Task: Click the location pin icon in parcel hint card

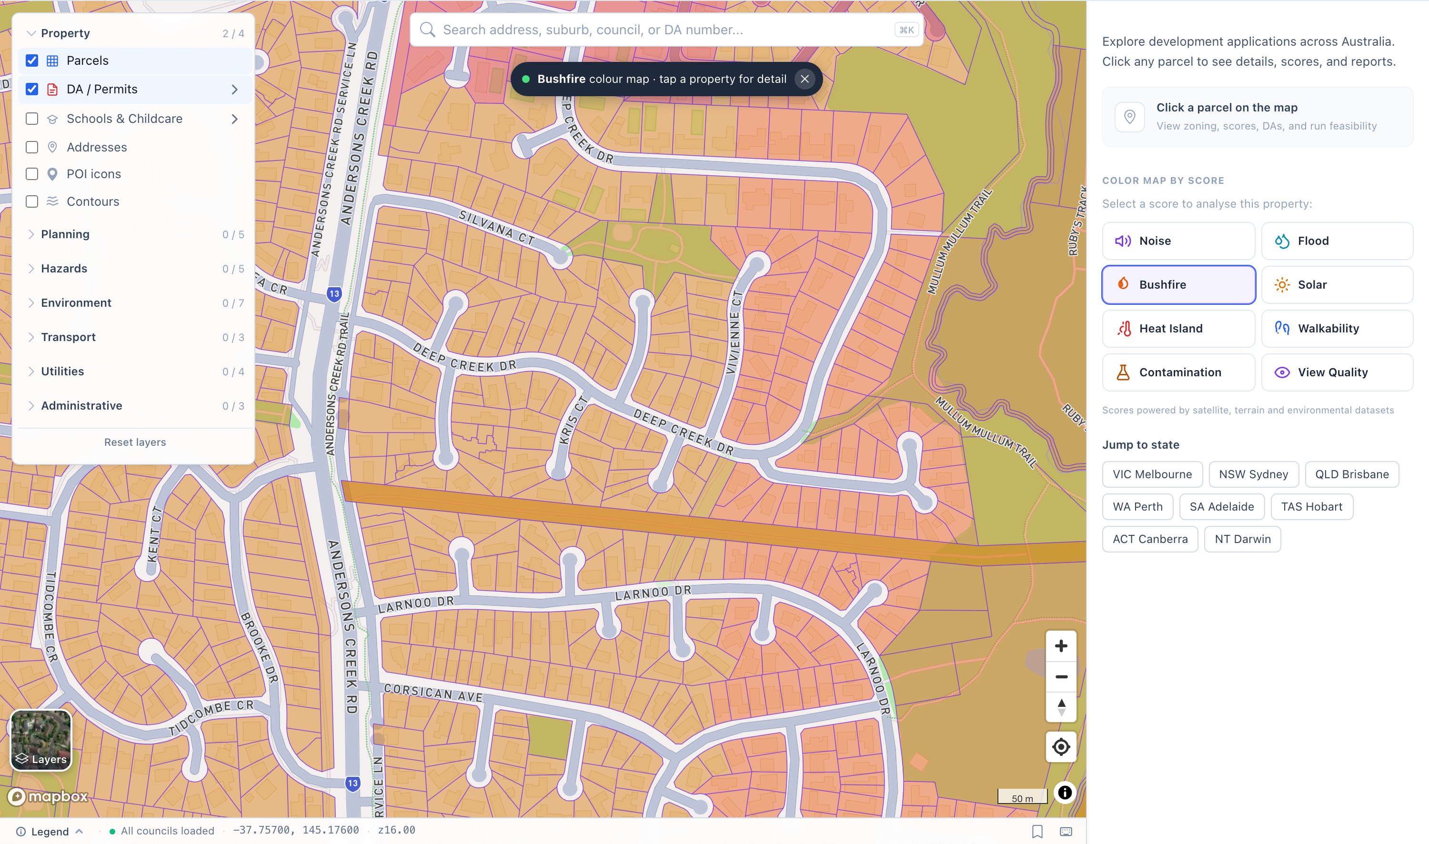Action: coord(1129,117)
